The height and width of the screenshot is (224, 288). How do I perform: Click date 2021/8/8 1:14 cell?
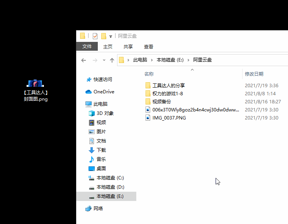coord(260,93)
